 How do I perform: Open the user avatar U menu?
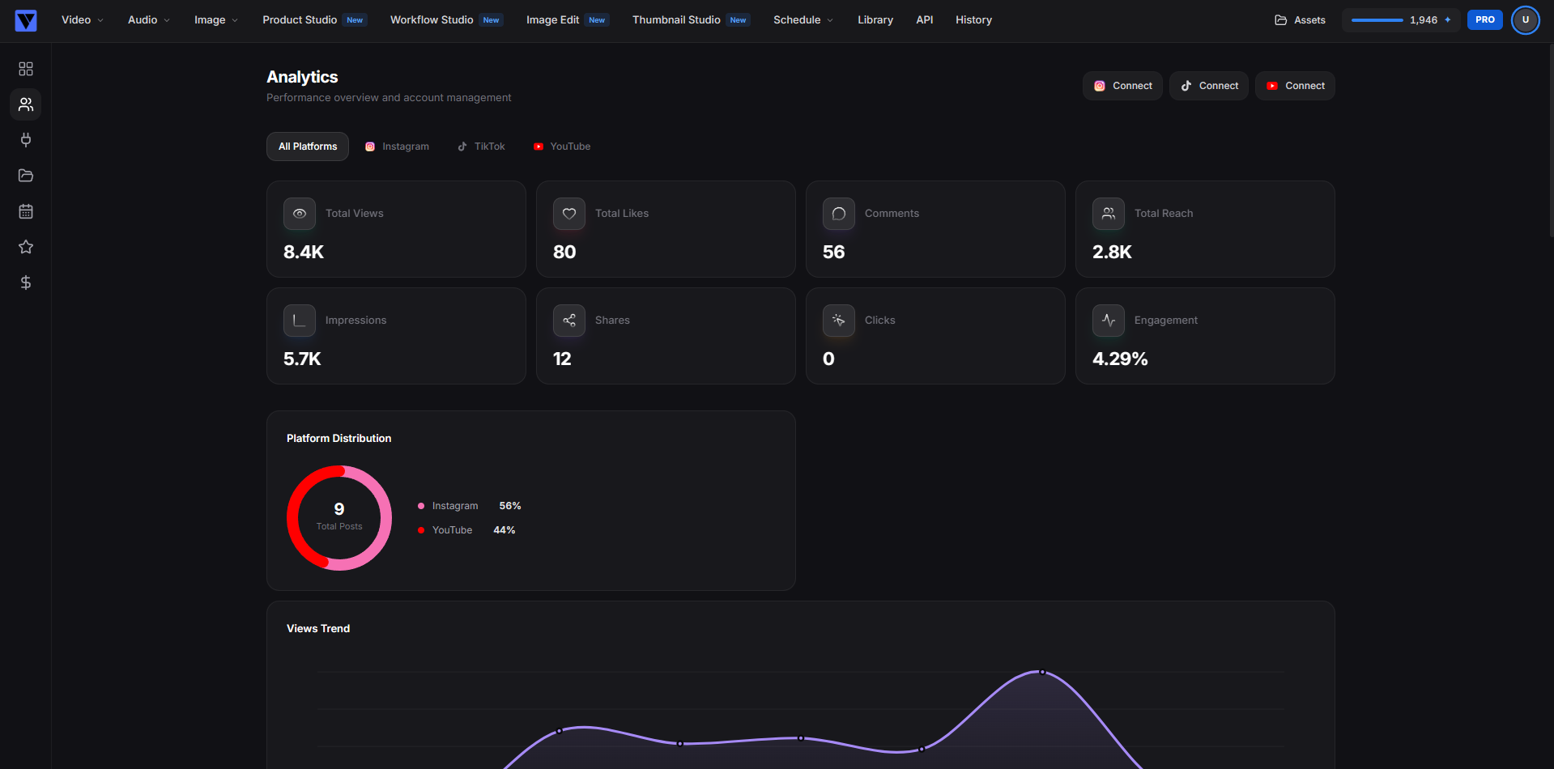click(1526, 20)
